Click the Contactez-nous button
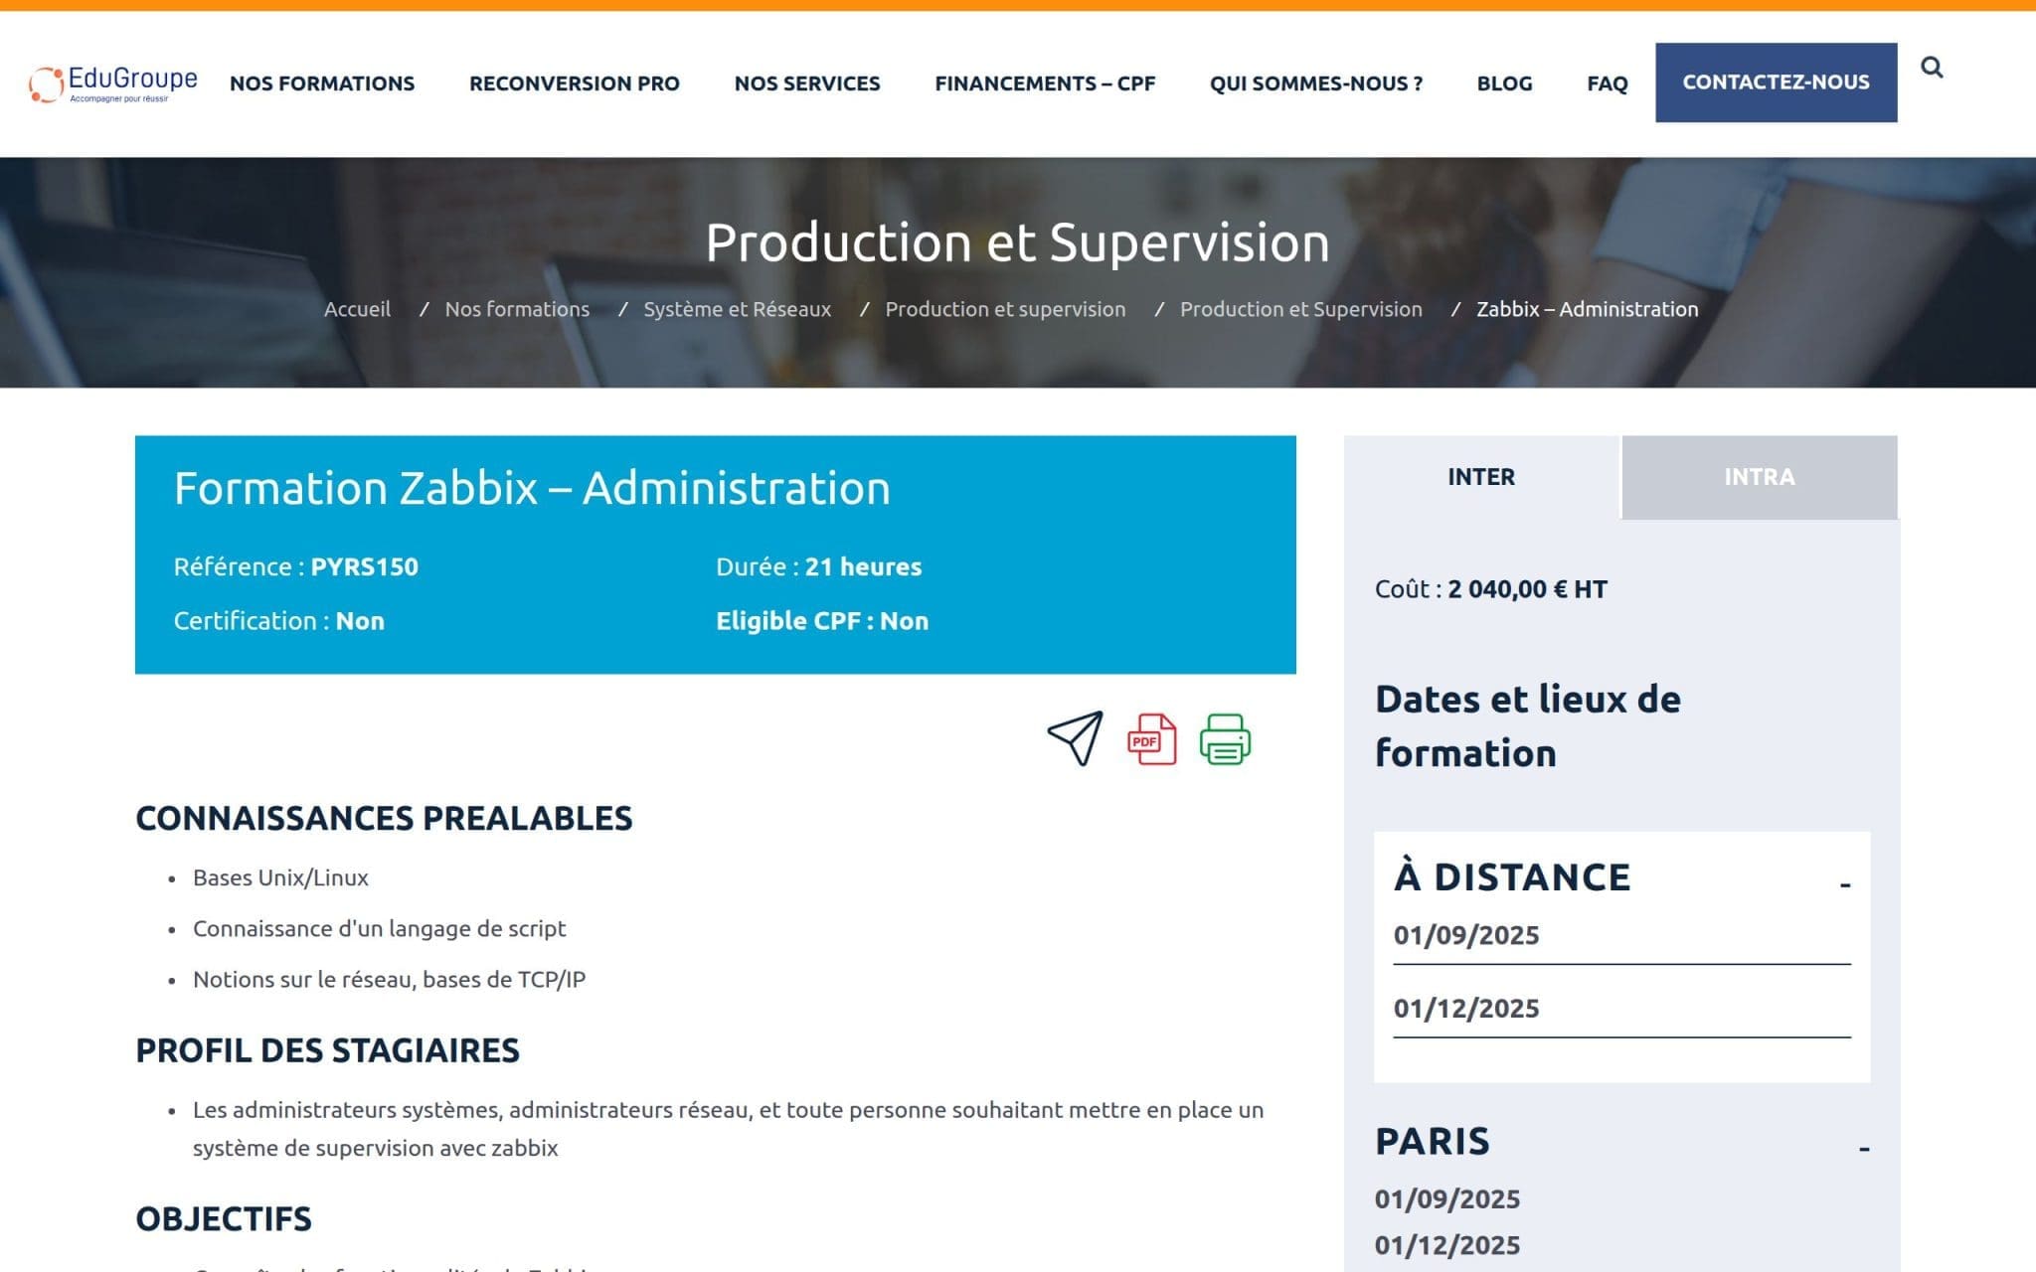 click(x=1776, y=82)
